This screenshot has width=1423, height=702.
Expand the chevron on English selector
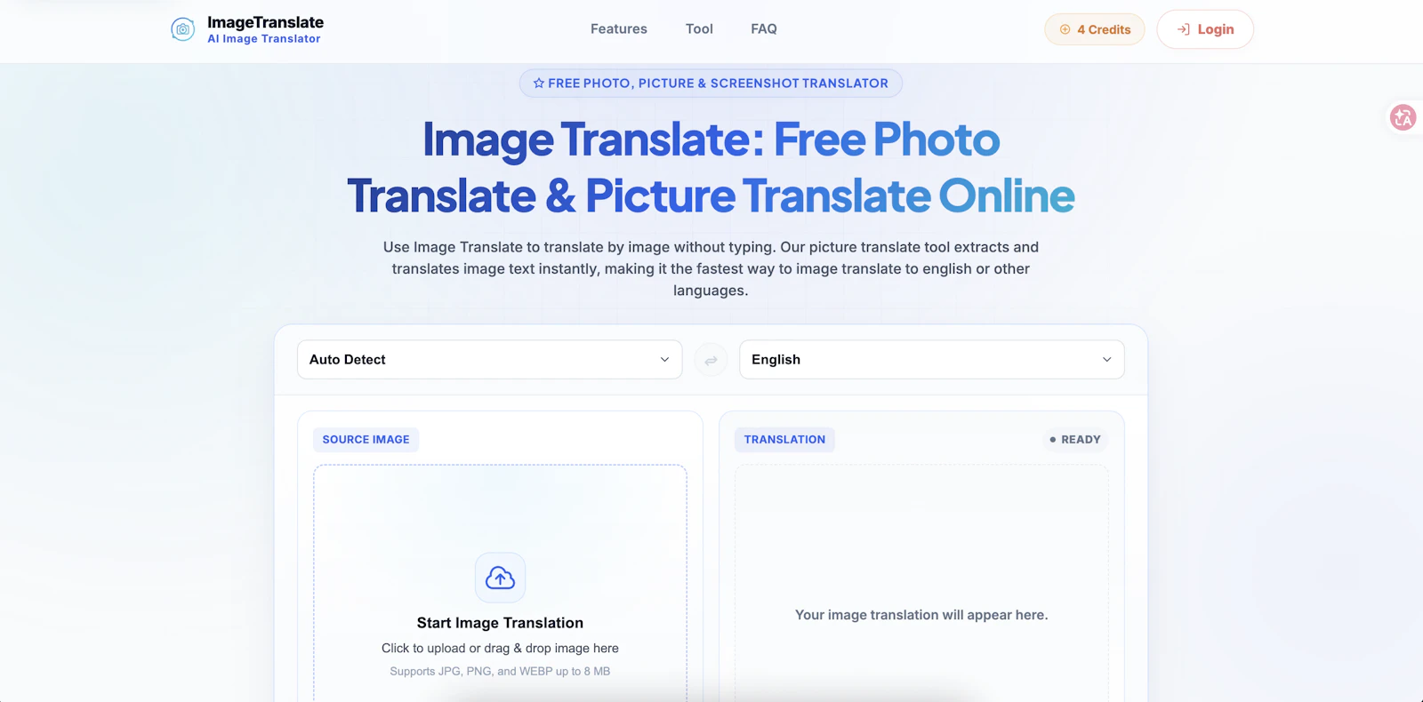click(x=1107, y=360)
